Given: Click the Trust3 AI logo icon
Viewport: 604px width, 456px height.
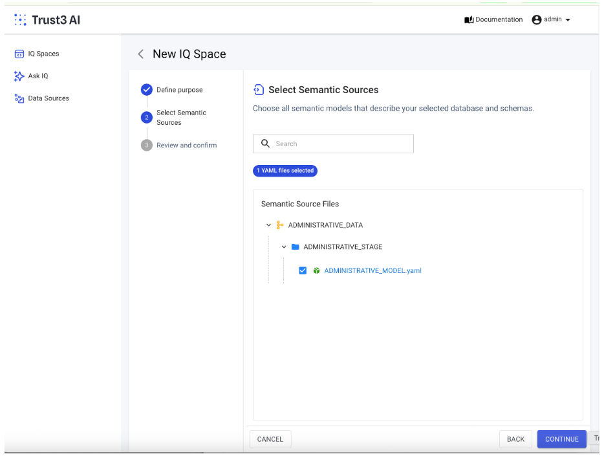Looking at the screenshot, I should pyautogui.click(x=21, y=20).
